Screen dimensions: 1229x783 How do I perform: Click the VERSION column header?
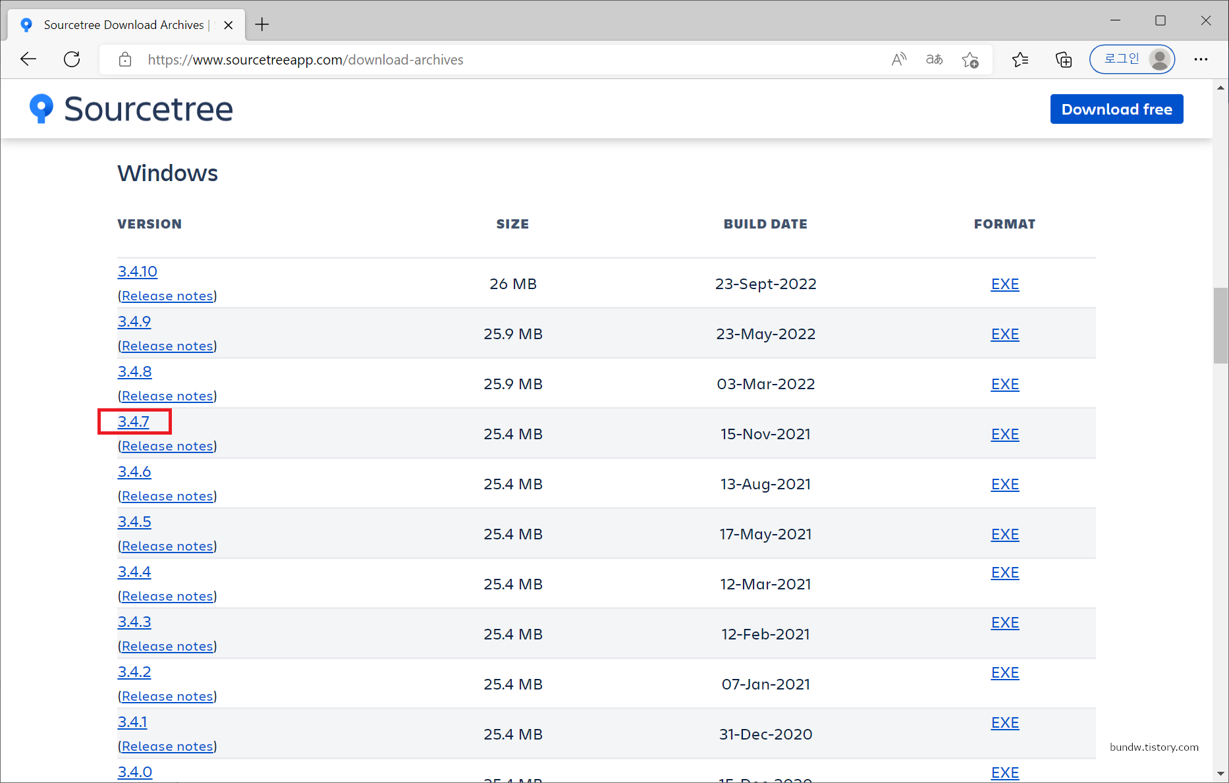click(x=150, y=224)
